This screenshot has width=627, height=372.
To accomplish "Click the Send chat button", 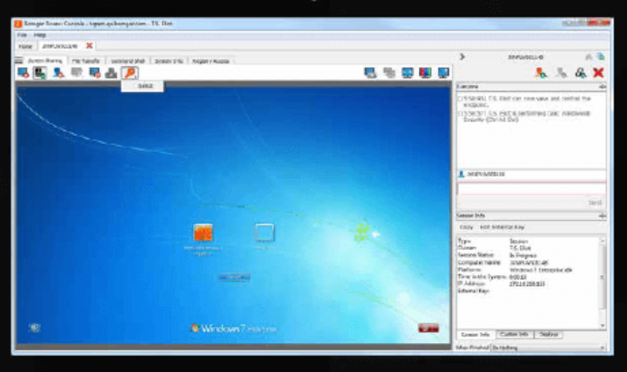I will (x=595, y=203).
